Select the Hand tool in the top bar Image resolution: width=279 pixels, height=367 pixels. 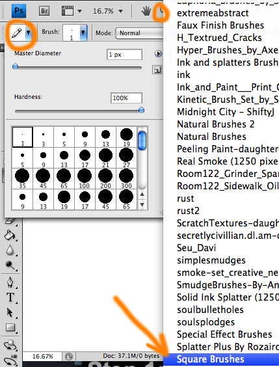tap(146, 11)
